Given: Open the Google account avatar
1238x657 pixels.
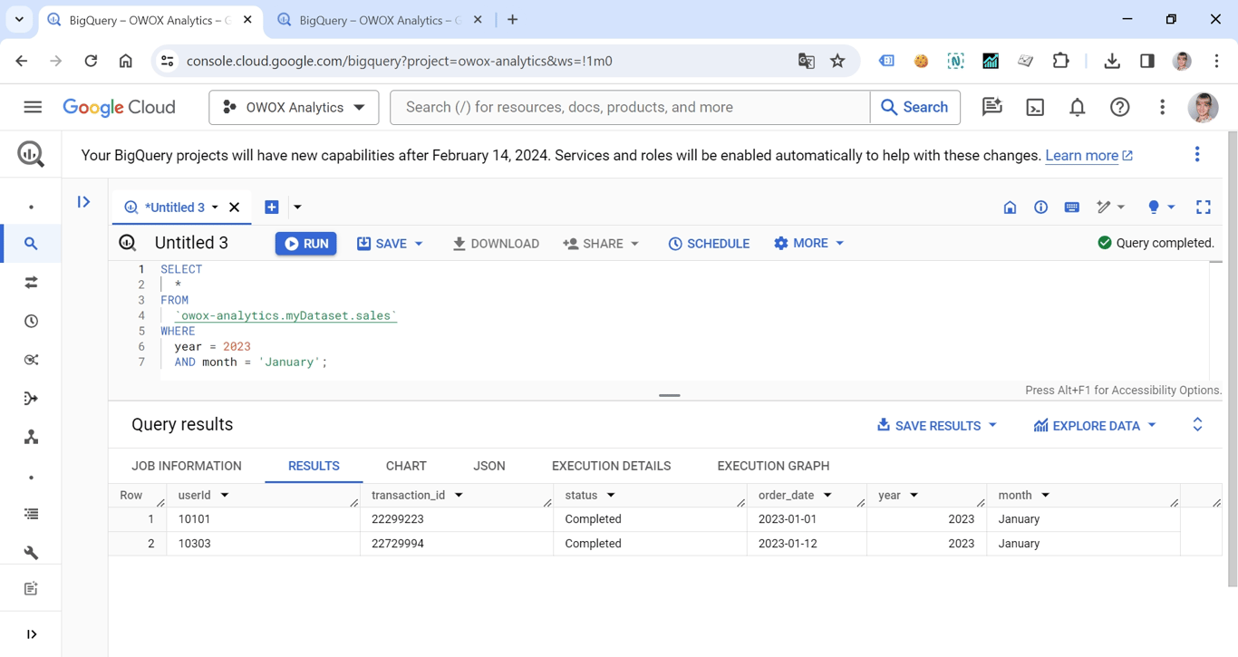Looking at the screenshot, I should 1203,107.
